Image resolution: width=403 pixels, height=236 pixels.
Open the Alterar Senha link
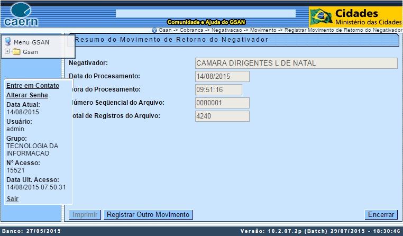click(28, 95)
